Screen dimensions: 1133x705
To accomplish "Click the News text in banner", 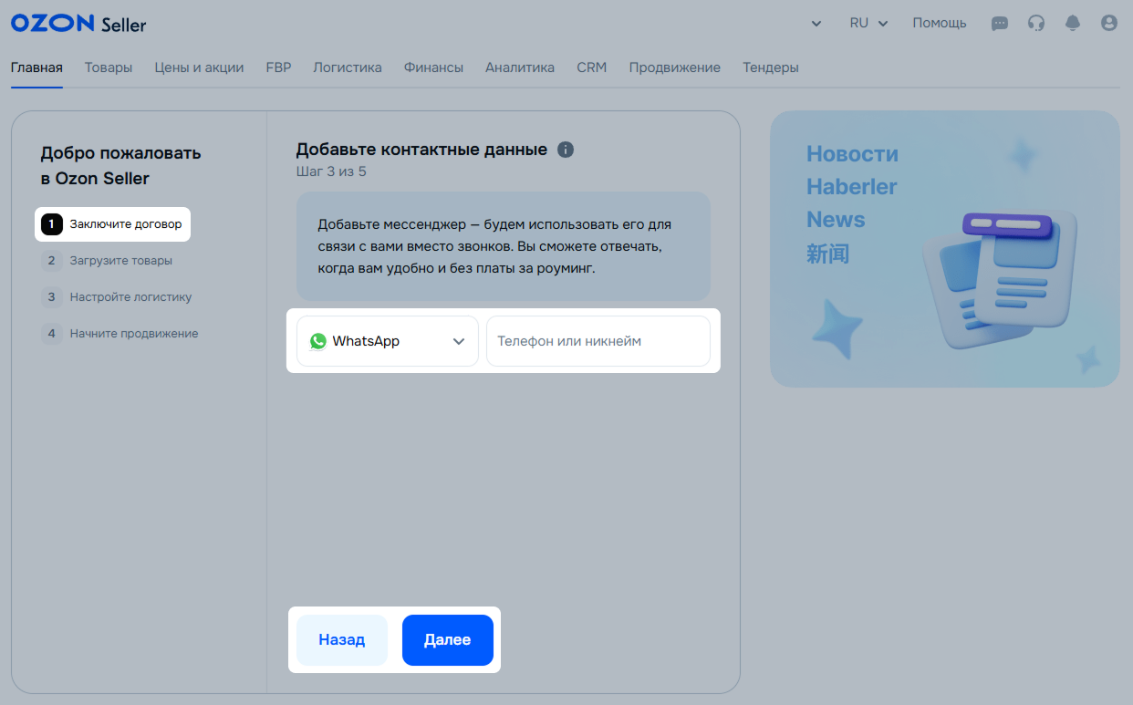I will click(836, 220).
